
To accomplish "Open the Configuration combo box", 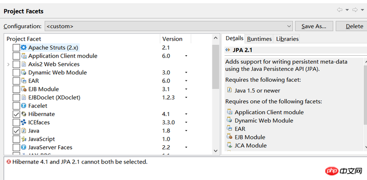I will coord(168,26).
